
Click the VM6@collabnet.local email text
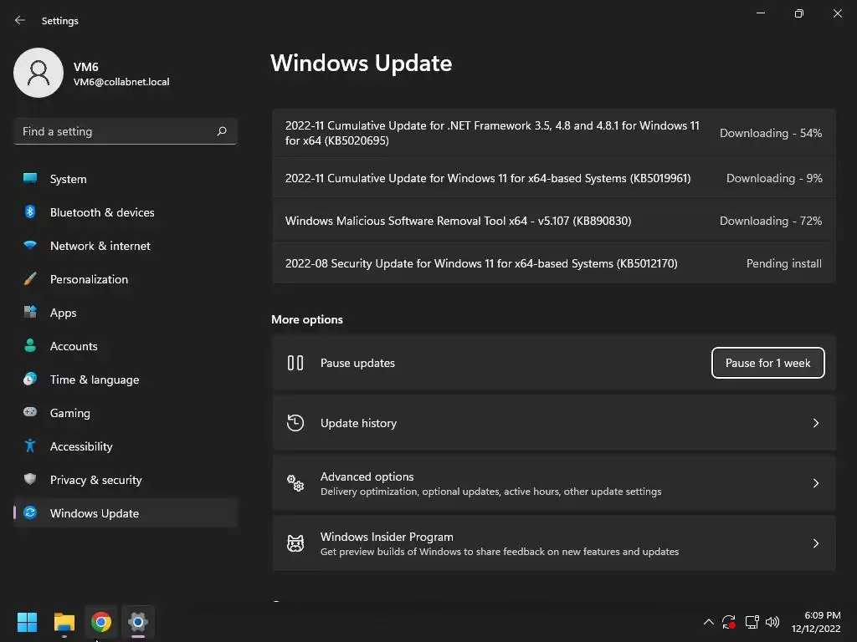(x=121, y=82)
